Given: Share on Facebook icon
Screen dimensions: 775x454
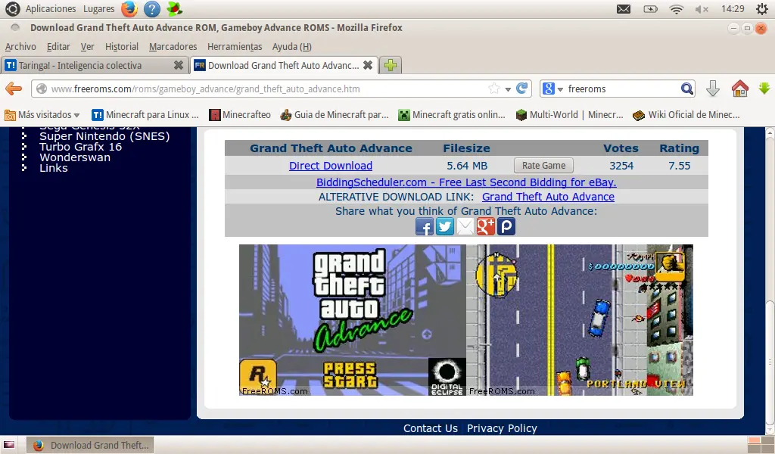Looking at the screenshot, I should [425, 227].
